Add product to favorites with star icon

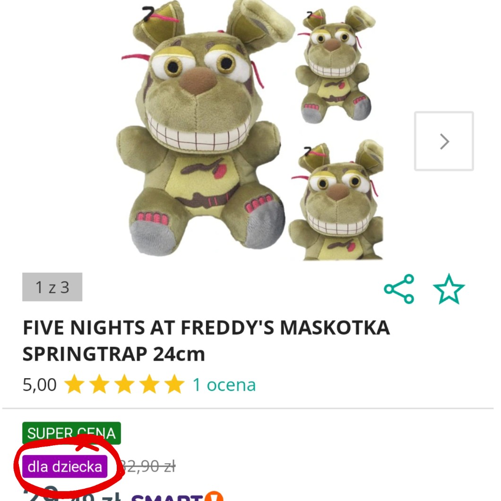point(449,289)
